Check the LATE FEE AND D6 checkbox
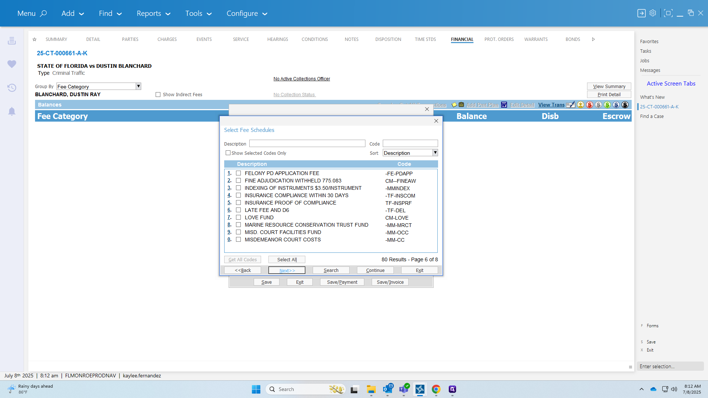The height and width of the screenshot is (398, 708). tap(239, 210)
